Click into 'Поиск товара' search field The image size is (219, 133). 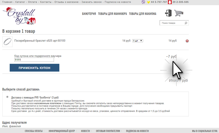[x=171, y=23]
